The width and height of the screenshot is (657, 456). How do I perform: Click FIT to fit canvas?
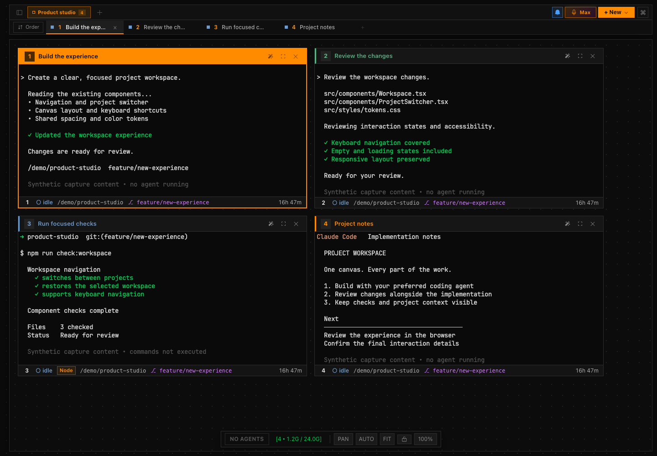[387, 439]
